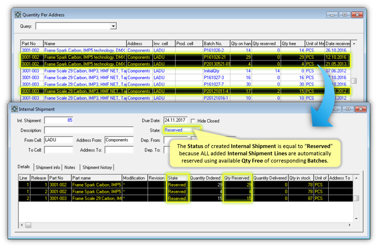Click Qty in stock value 87

click(301, 198)
